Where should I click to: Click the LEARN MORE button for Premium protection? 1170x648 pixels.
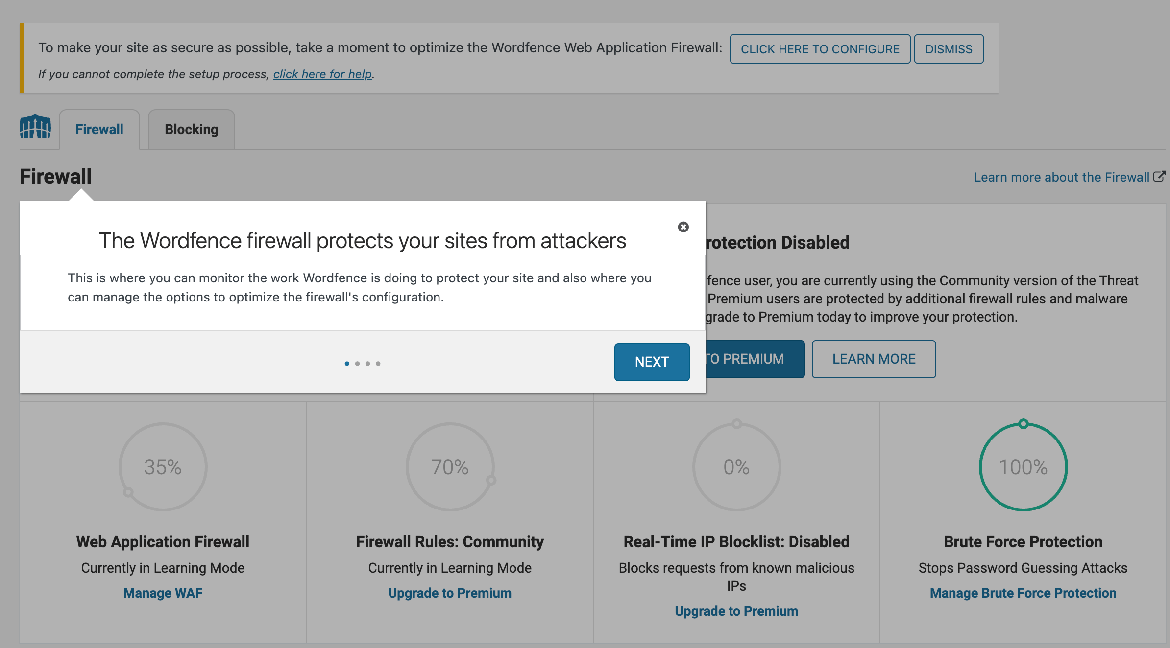[874, 358]
